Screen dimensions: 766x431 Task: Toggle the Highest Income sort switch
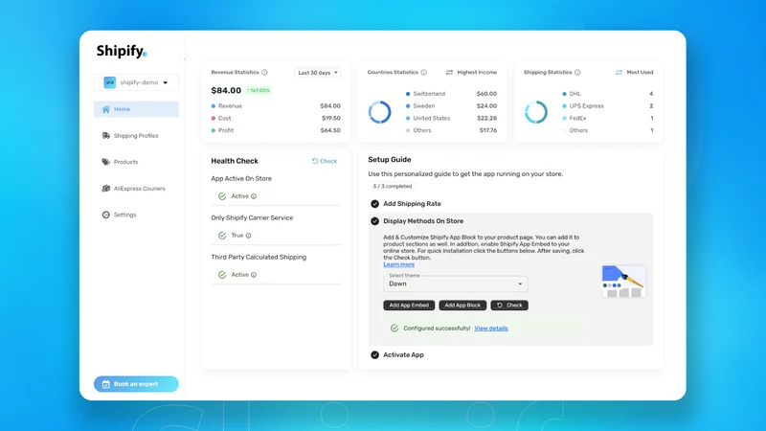pyautogui.click(x=449, y=73)
